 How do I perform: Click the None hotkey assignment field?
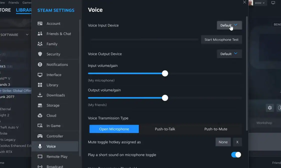click(223, 142)
